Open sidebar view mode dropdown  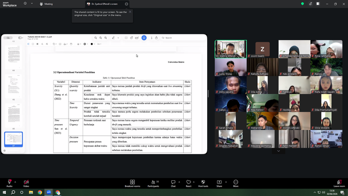22,38
